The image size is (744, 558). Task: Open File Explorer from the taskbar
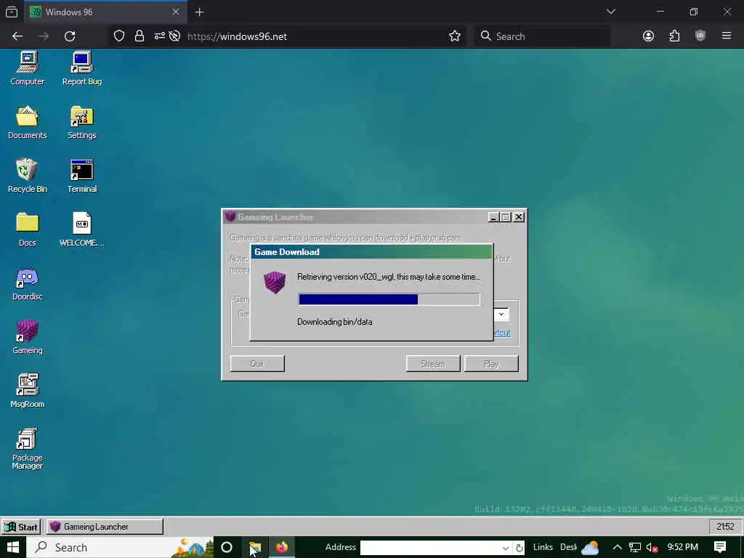tap(255, 548)
